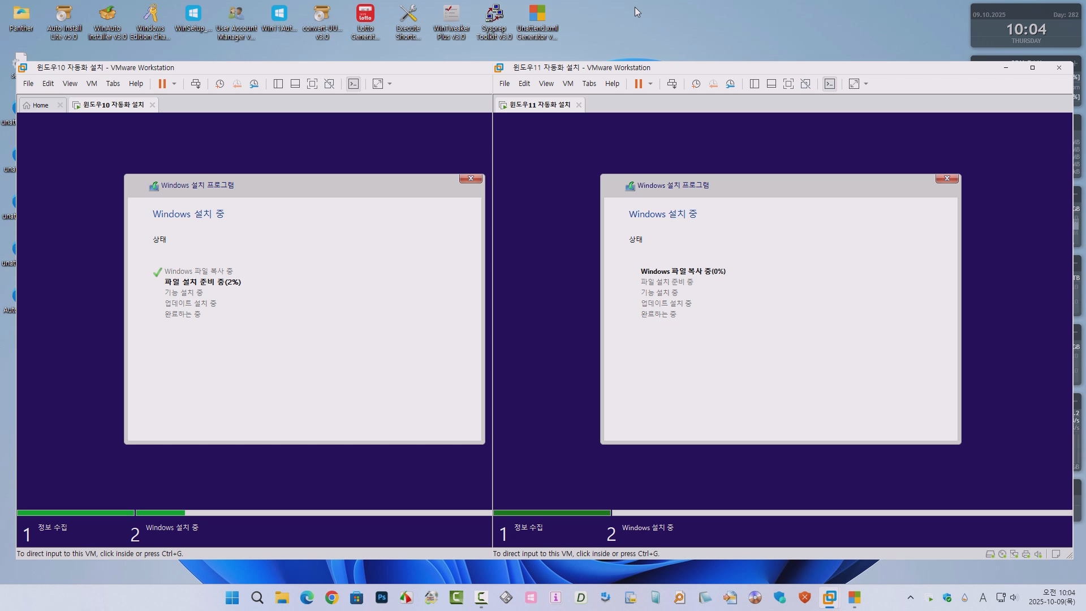The width and height of the screenshot is (1086, 611).
Task: Show hidden system tray icons
Action: tap(910, 597)
